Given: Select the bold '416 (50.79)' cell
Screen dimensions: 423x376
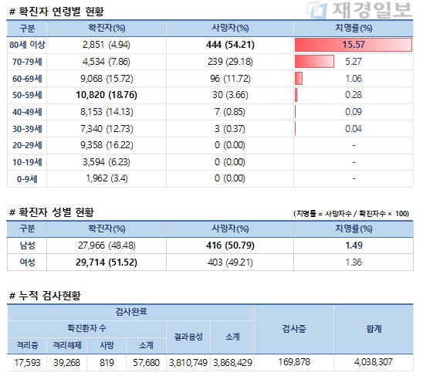Looking at the screenshot, I should 230,246.
